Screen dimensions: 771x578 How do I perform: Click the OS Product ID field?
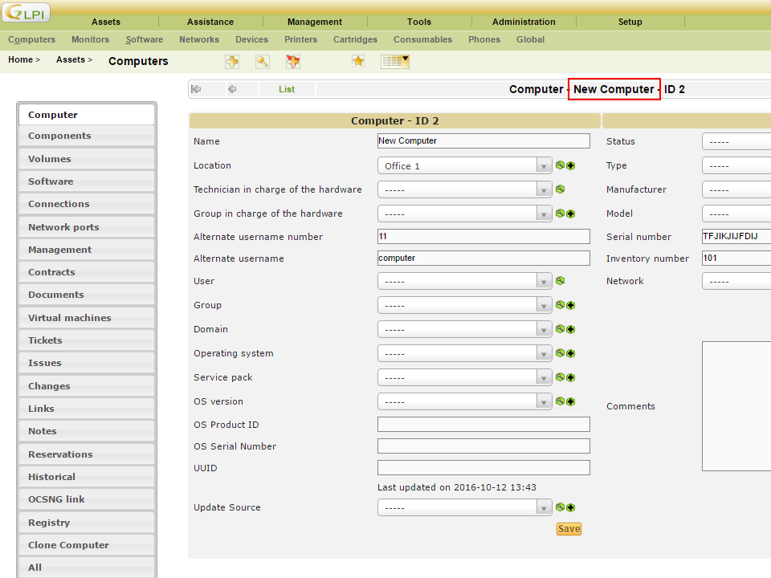483,425
